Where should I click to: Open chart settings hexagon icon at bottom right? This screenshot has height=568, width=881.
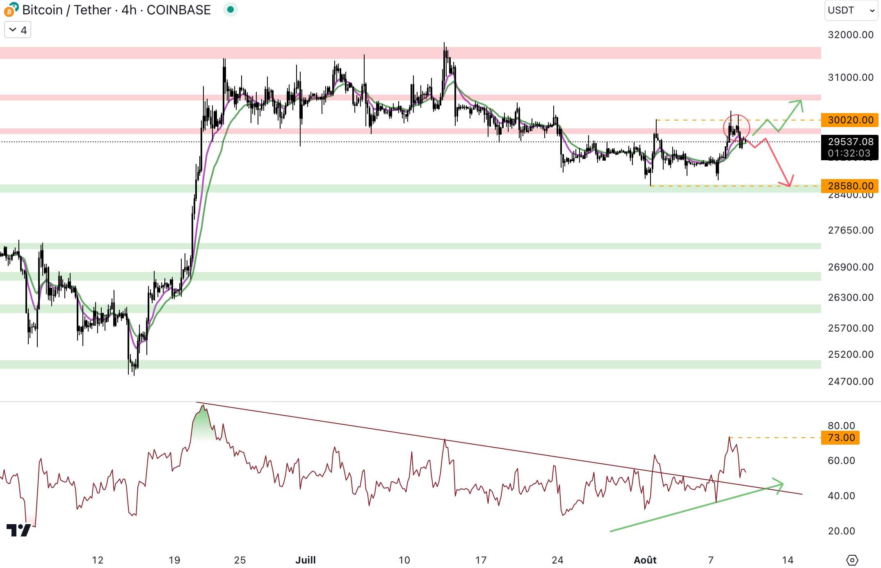coord(852,560)
